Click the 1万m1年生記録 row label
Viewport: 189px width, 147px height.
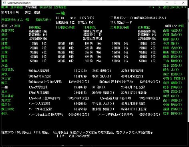[39, 93]
